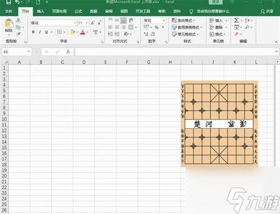
Task: Click the Decrease Indent icon
Action: (110, 34)
